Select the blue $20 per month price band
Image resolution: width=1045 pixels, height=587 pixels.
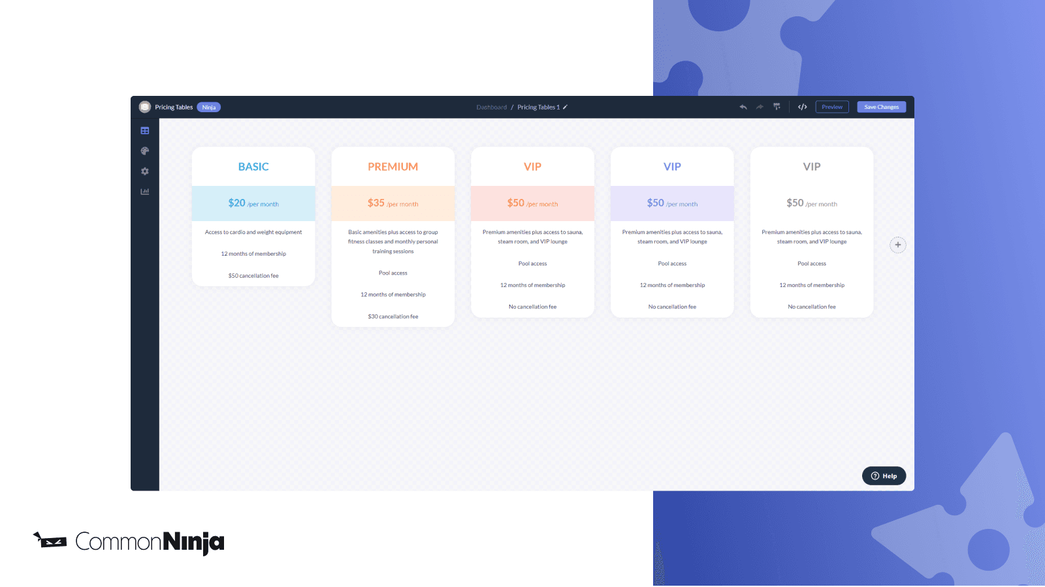pyautogui.click(x=253, y=203)
